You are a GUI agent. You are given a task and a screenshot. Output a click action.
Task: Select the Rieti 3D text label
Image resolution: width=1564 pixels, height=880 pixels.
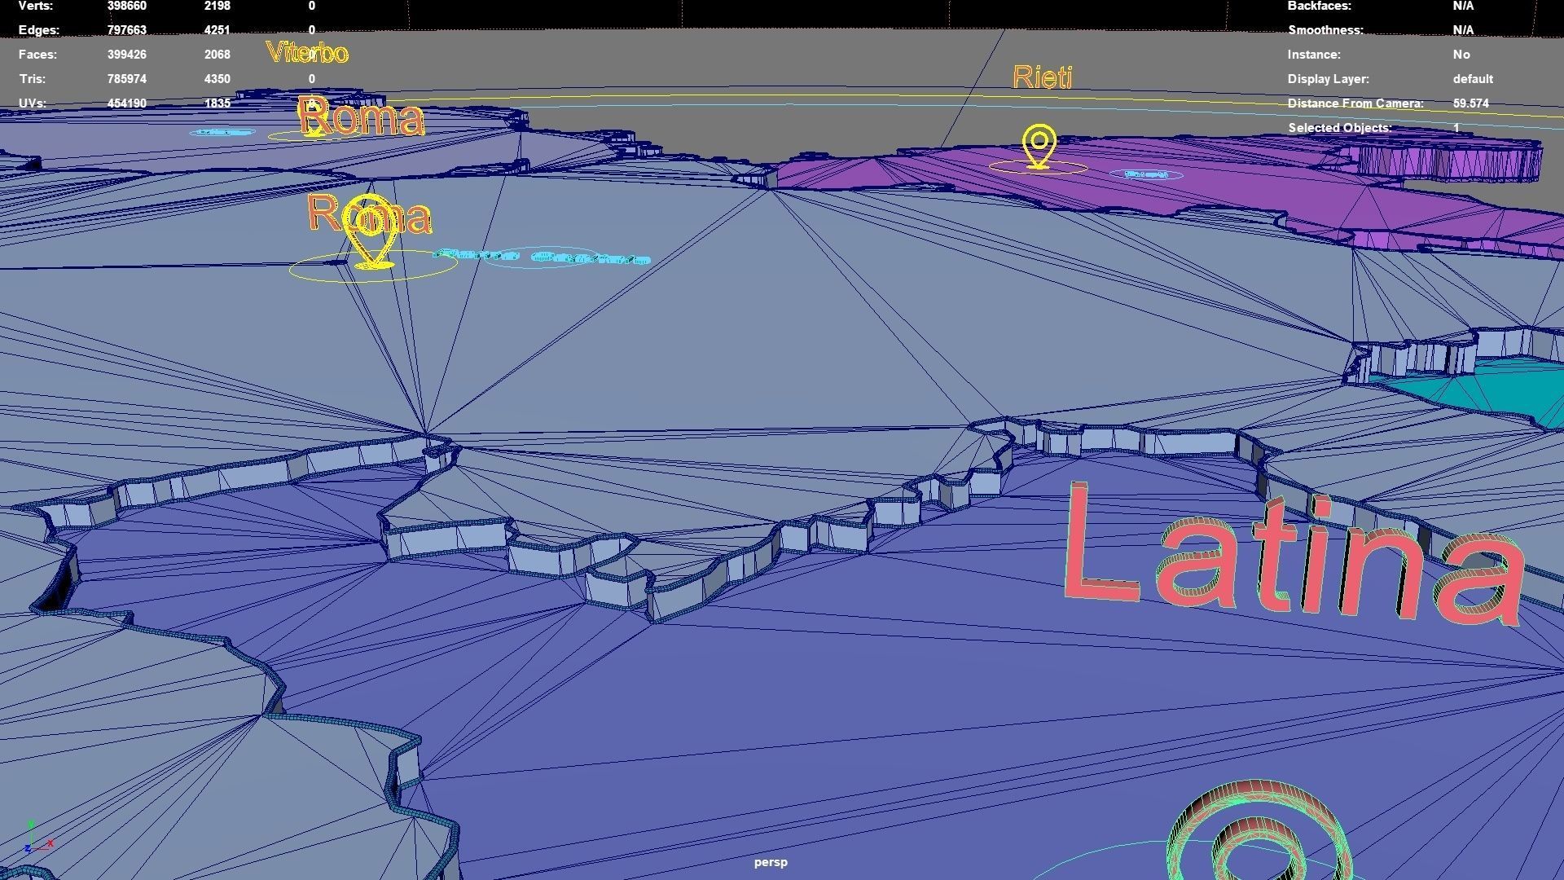(1042, 78)
